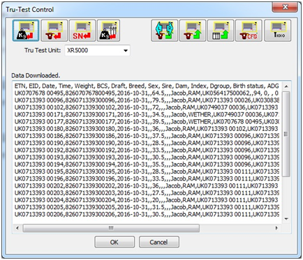Click the WETHER row UK0713393 00177
303x260 pixels.
(x=147, y=122)
